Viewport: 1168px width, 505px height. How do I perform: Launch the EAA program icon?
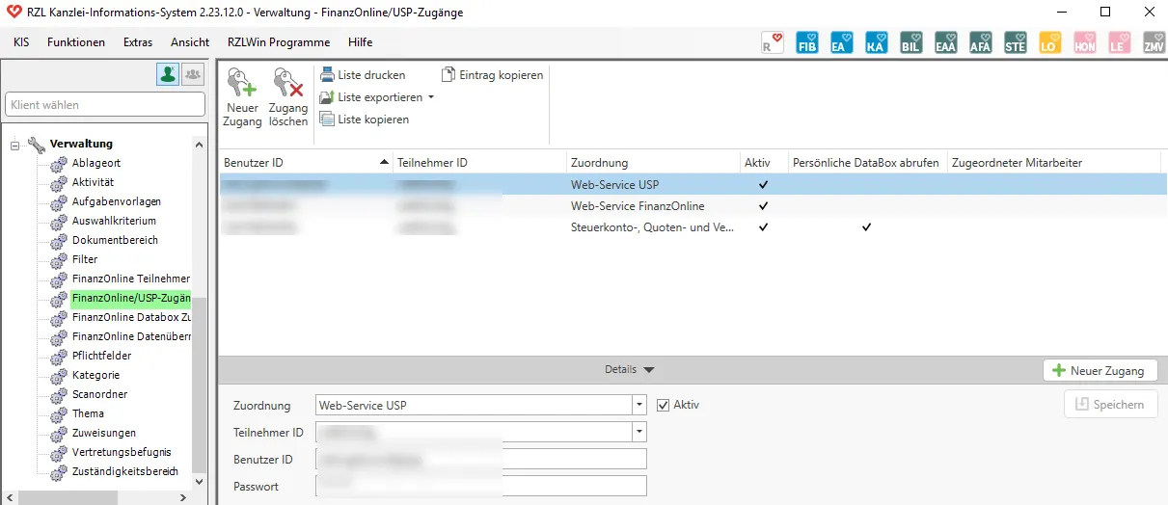(x=946, y=42)
